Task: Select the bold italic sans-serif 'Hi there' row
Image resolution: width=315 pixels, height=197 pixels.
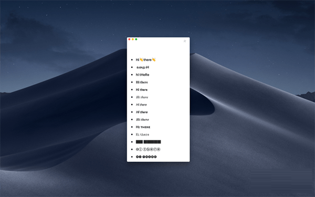Action: pyautogui.click(x=142, y=112)
